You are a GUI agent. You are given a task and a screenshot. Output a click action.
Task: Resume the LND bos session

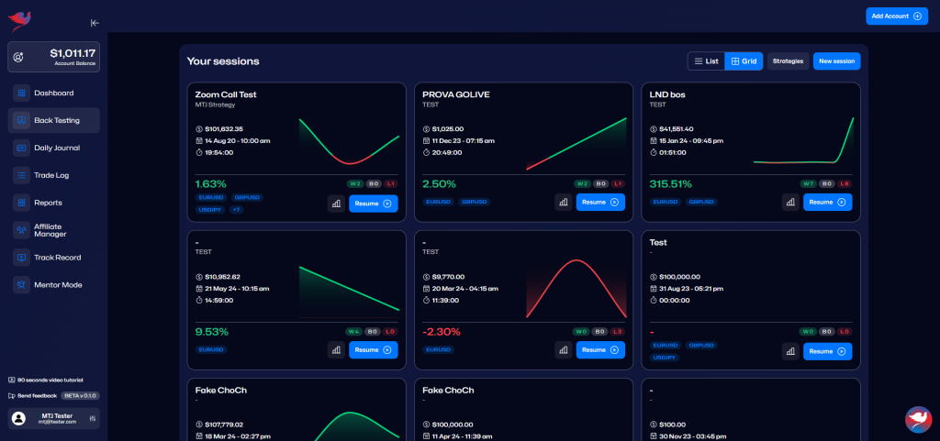click(827, 203)
